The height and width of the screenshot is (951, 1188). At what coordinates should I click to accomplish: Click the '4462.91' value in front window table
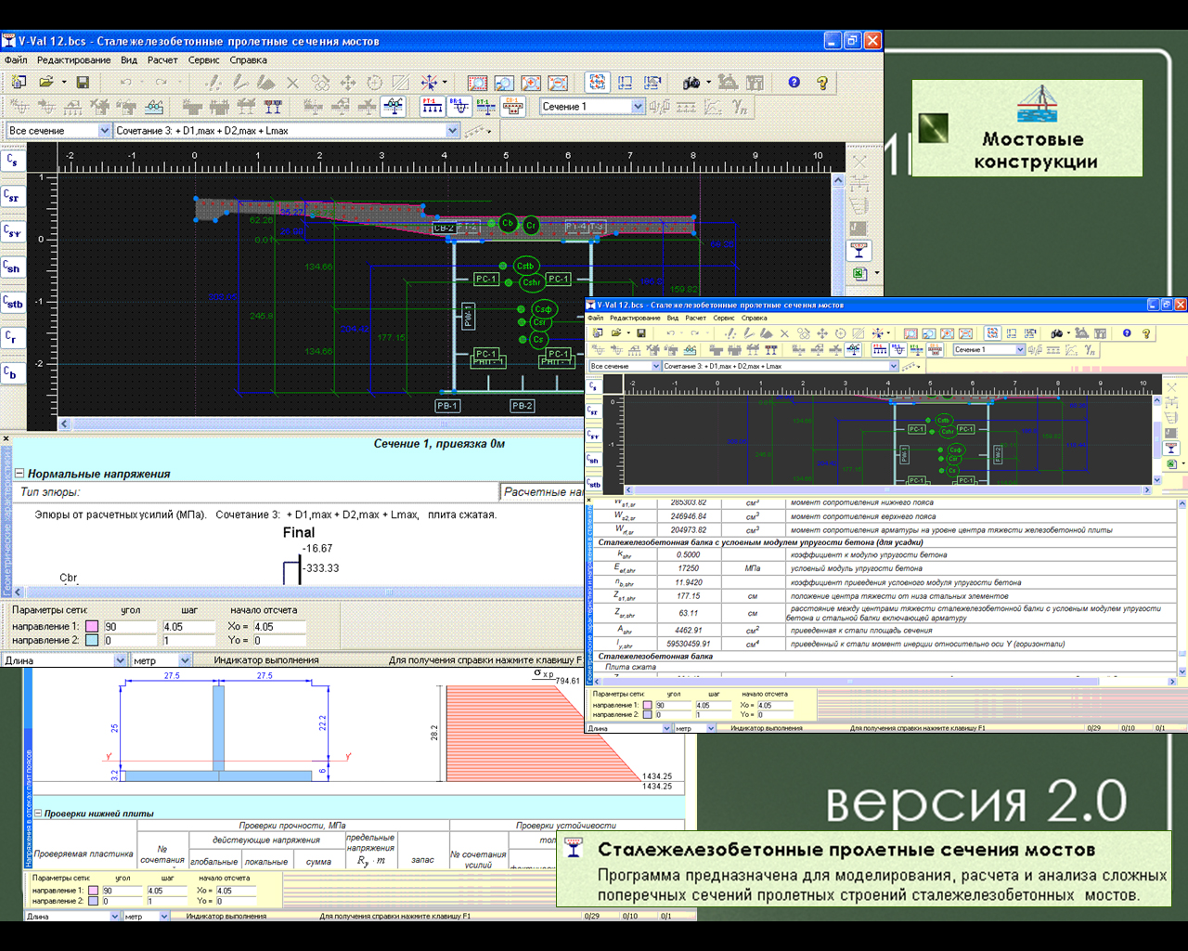coord(689,630)
